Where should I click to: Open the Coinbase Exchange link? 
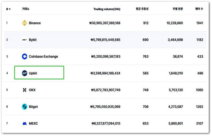click(x=43, y=57)
